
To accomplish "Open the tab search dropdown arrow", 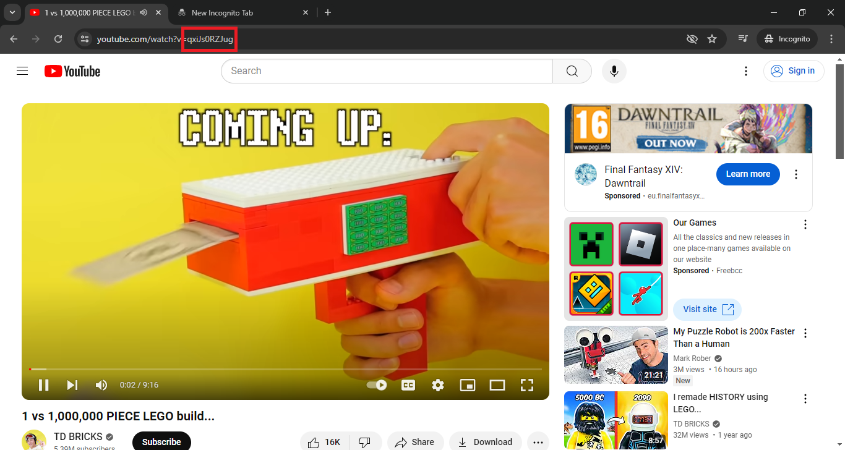I will click(x=12, y=12).
